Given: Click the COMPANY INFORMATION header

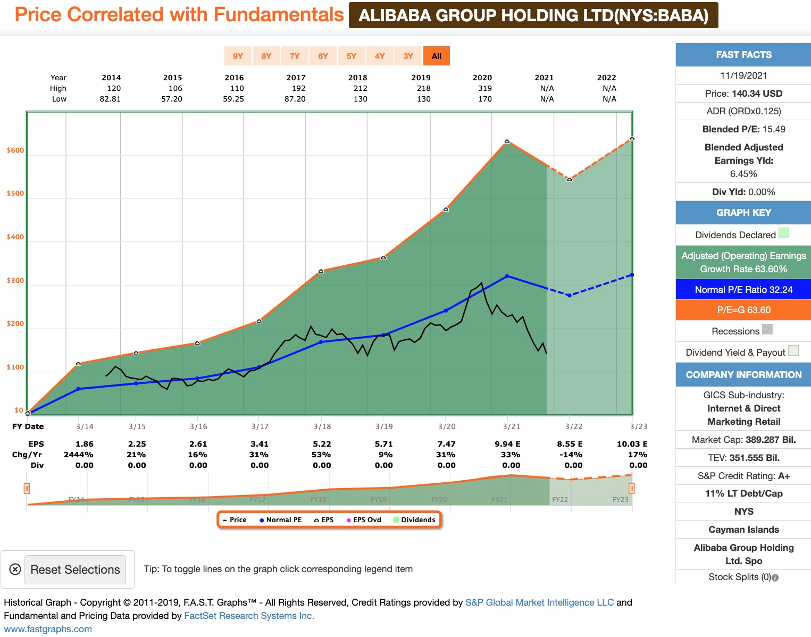Looking at the screenshot, I should click(743, 375).
